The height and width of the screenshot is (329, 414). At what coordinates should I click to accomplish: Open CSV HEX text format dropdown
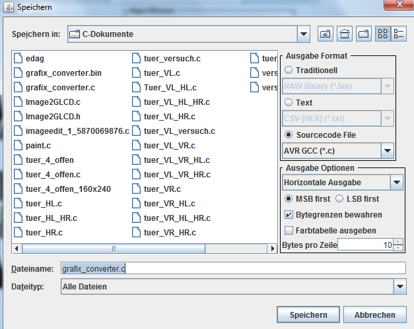pyautogui.click(x=388, y=119)
